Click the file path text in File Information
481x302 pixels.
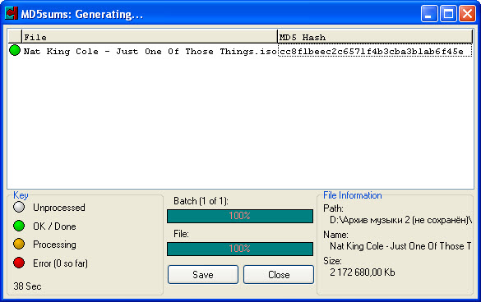pyautogui.click(x=400, y=220)
